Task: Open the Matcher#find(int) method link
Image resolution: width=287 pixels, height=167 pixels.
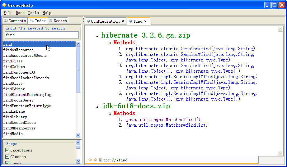Action: pyautogui.click(x=167, y=125)
